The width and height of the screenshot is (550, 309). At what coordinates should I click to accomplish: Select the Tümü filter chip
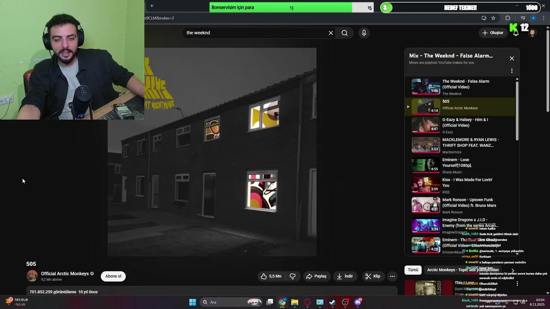[x=413, y=270]
